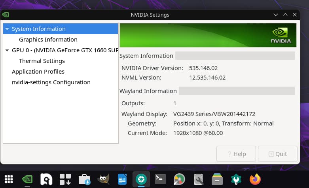Image resolution: width=309 pixels, height=188 pixels.
Task: Open the file manager drawer icon
Action: [217, 179]
